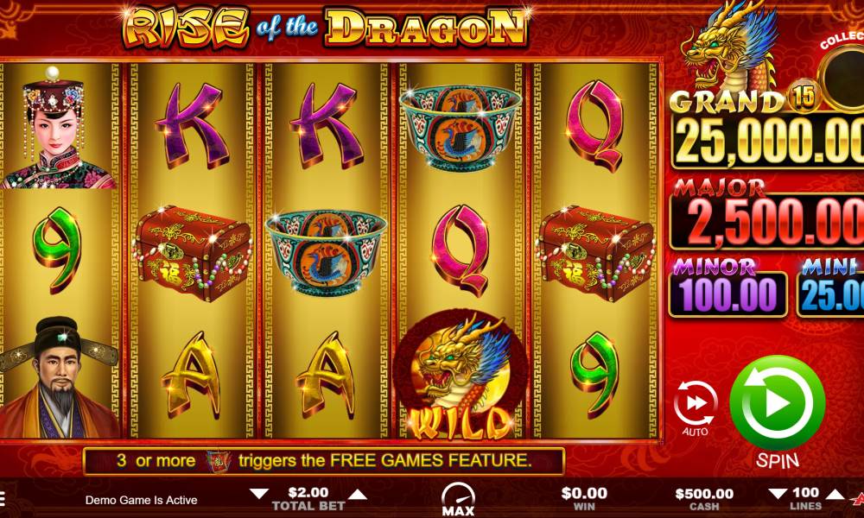This screenshot has width=864, height=518.
Task: Click the emperor symbol on reel one
Action: pyautogui.click(x=59, y=377)
